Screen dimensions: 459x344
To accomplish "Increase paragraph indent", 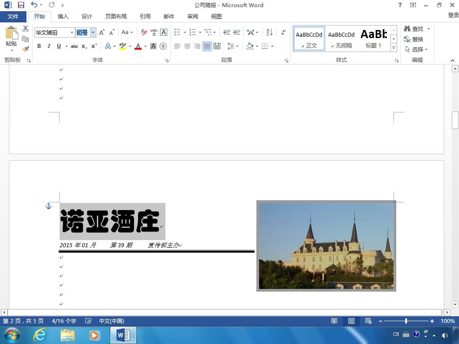I will (x=237, y=32).
